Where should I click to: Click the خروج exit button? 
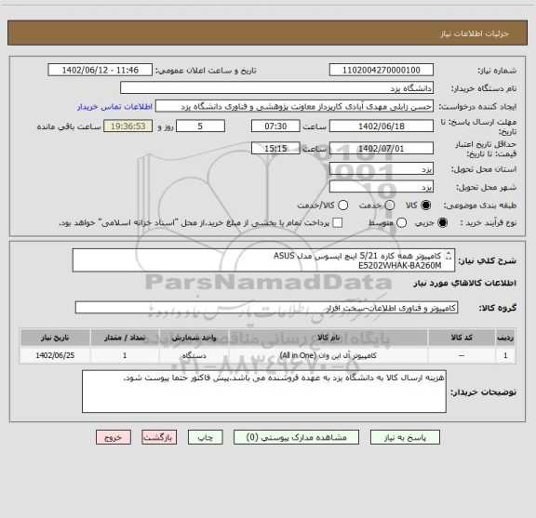pyautogui.click(x=114, y=437)
